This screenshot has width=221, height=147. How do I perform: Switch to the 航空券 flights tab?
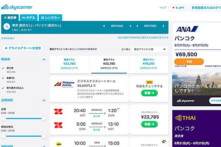click(10, 18)
